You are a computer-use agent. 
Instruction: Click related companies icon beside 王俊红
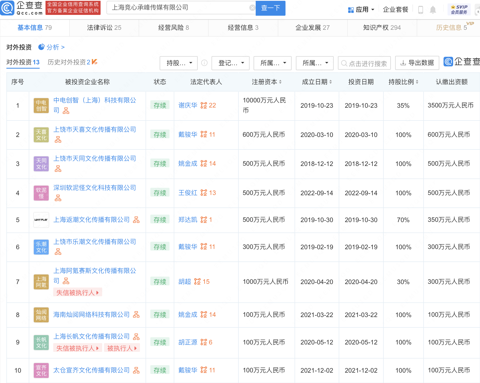pos(204,193)
